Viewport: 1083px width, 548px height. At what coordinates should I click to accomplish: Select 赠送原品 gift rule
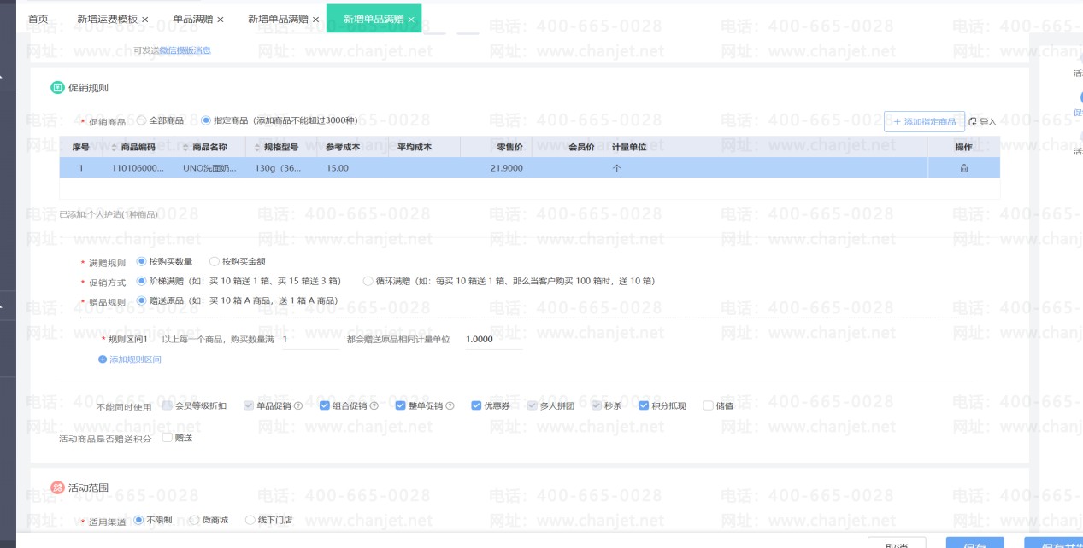(141, 300)
